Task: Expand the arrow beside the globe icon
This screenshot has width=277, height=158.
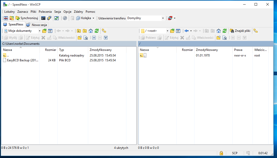Action: tap(175, 18)
